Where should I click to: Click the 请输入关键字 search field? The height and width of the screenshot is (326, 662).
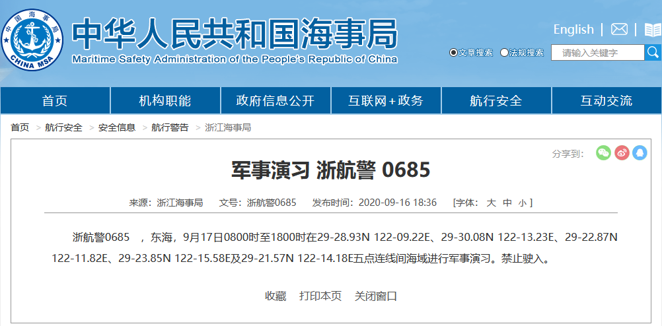pos(598,53)
